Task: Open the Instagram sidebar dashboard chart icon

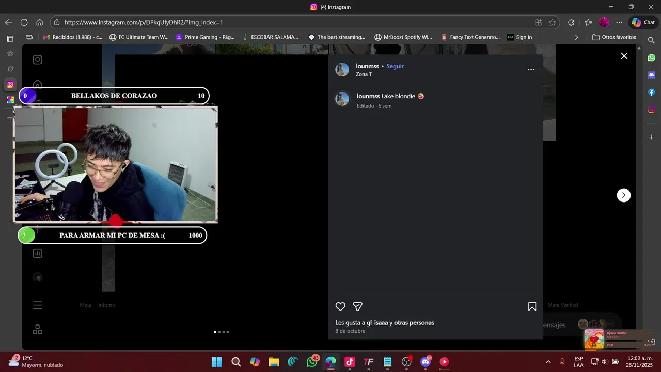Action: pyautogui.click(x=37, y=253)
